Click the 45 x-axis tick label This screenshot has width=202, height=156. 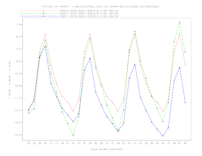112,143
